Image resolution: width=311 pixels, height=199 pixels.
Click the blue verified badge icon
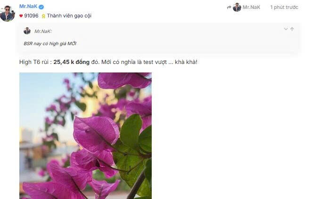[x=41, y=7]
